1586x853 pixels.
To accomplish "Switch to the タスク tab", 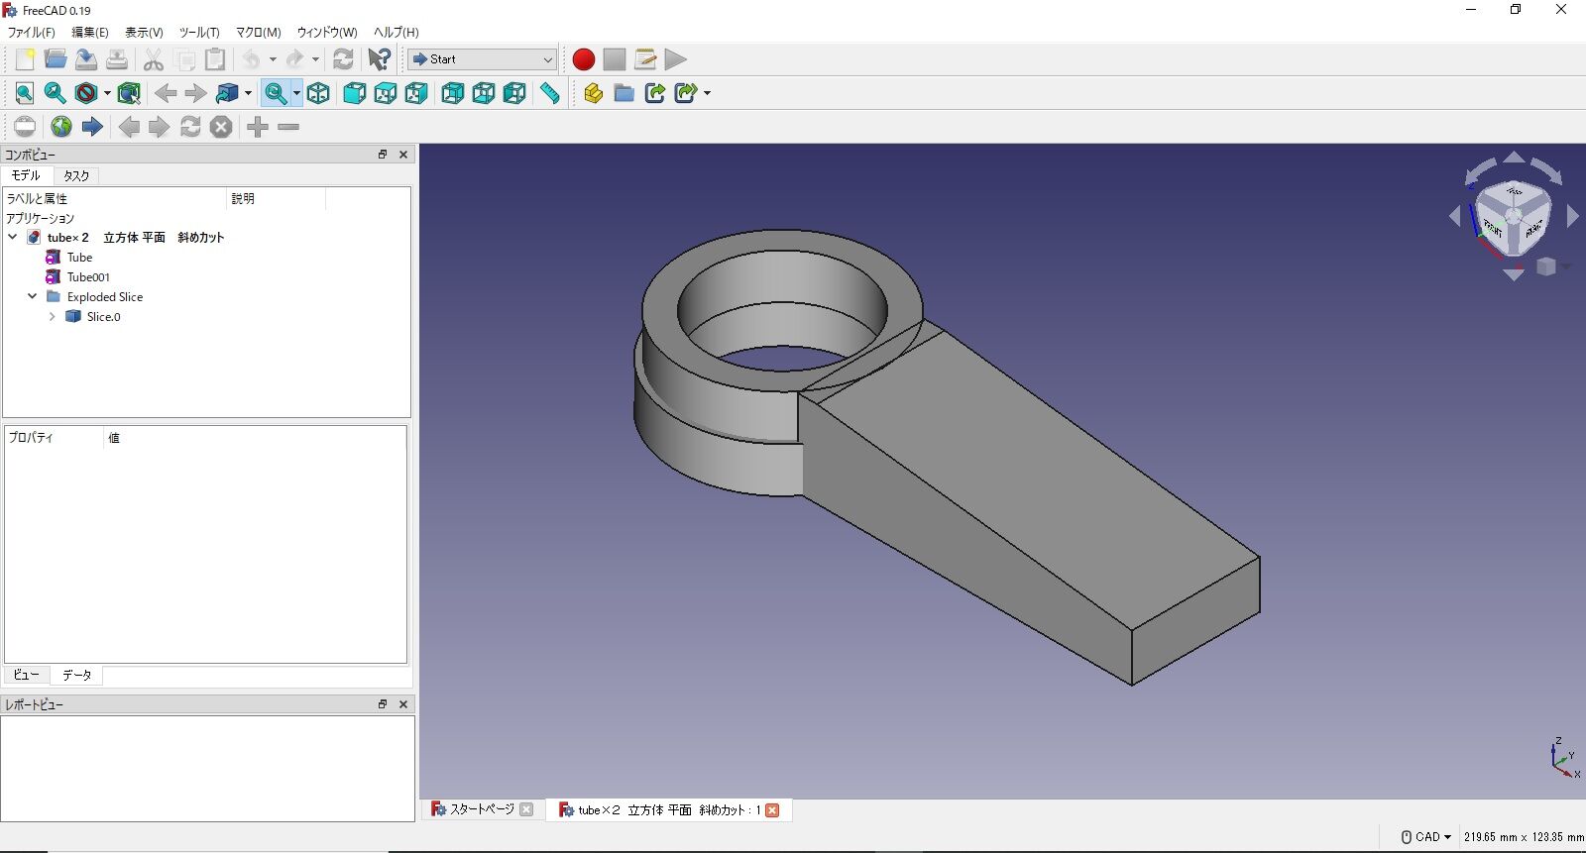I will click(76, 175).
